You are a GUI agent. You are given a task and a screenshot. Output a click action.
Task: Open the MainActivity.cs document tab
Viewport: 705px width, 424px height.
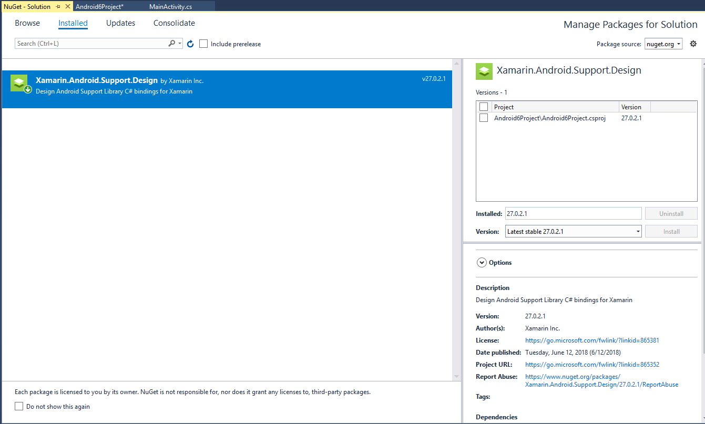(x=171, y=6)
